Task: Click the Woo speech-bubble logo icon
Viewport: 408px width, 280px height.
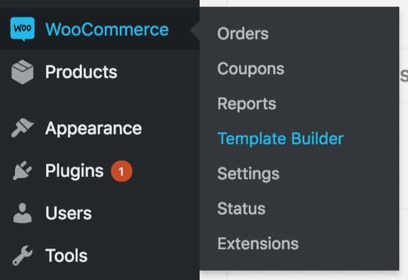Action: click(22, 29)
